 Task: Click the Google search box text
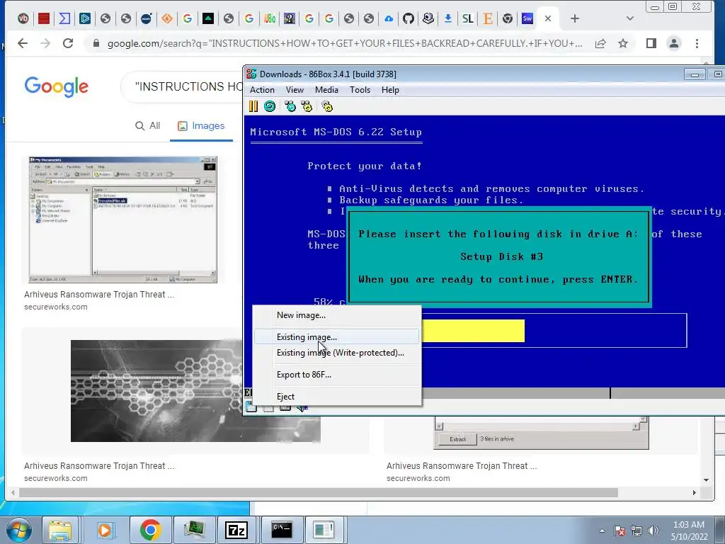tap(188, 86)
